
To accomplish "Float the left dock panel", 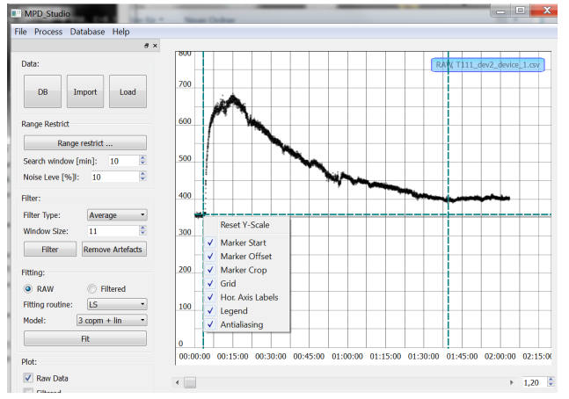I will click(147, 46).
